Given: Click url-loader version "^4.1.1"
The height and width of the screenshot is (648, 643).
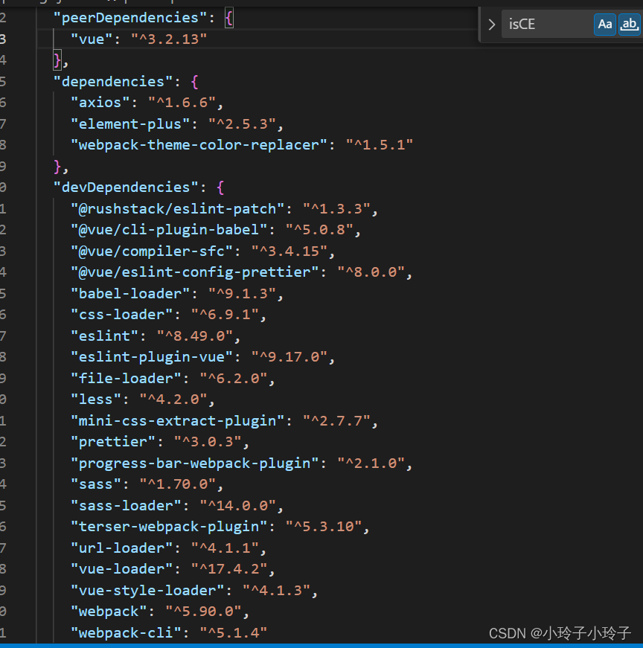Looking at the screenshot, I should pos(225,548).
